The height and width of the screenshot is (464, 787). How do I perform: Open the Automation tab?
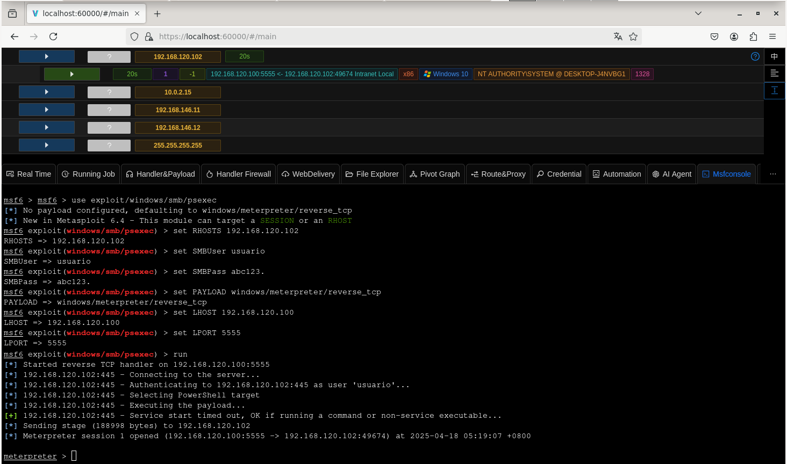point(617,174)
